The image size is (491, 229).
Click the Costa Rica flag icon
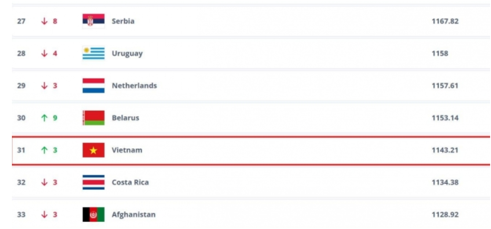[x=93, y=182]
